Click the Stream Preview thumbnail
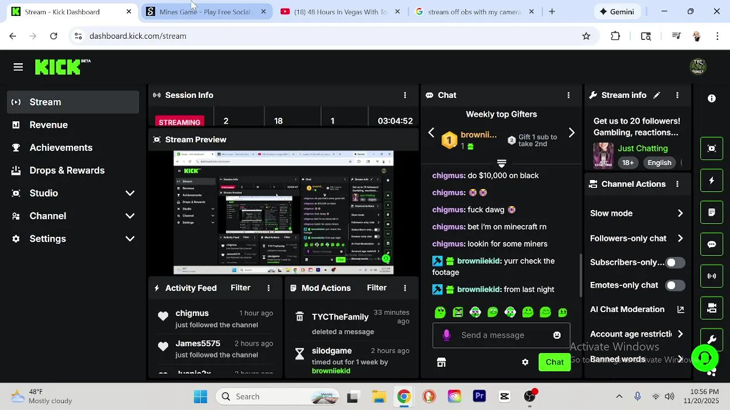Screen dimensions: 730x410 pyautogui.click(x=283, y=212)
